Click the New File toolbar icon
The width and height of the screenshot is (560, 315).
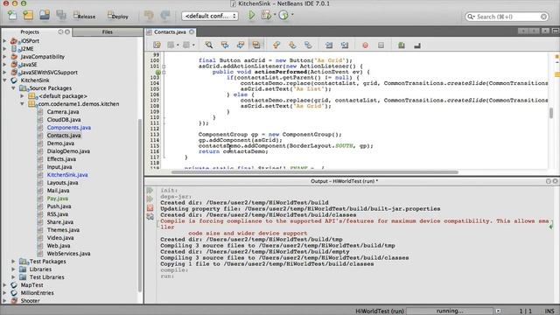(x=12, y=16)
